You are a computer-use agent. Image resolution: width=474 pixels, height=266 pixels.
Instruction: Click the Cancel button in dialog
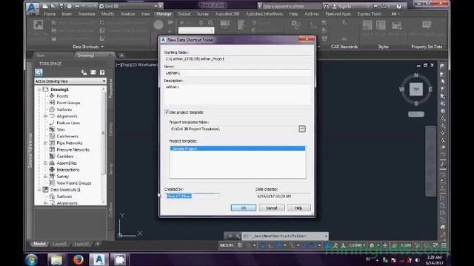tap(272, 208)
